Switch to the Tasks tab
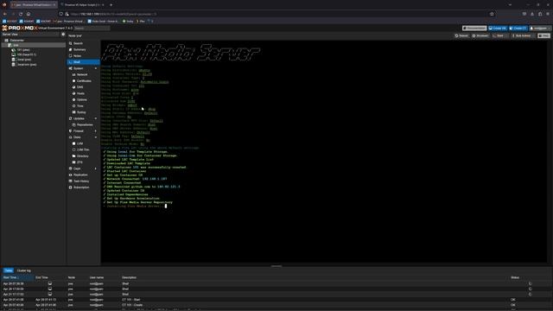 click(9, 270)
